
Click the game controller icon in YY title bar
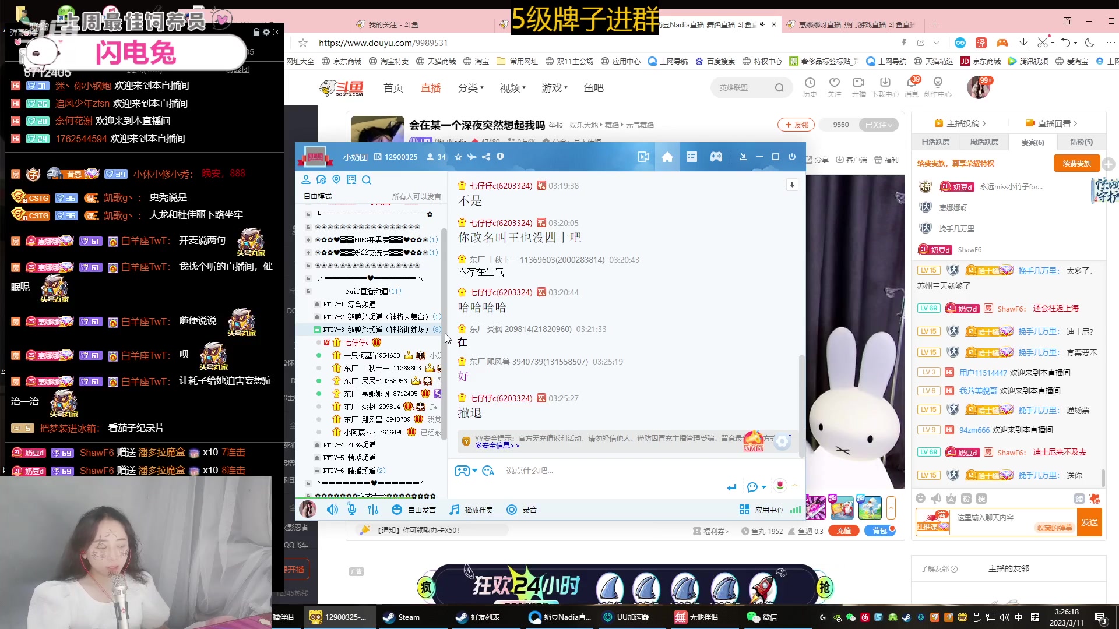pyautogui.click(x=716, y=157)
